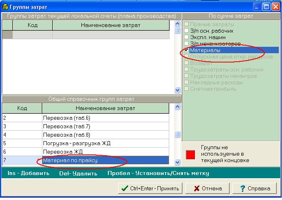Click the red unused groups color swatch
This screenshot has width=282, height=200.
pos(191,154)
